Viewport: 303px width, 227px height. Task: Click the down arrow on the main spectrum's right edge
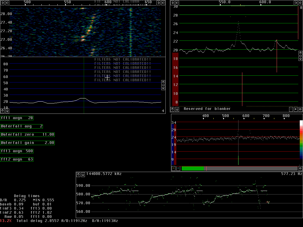[163, 88]
